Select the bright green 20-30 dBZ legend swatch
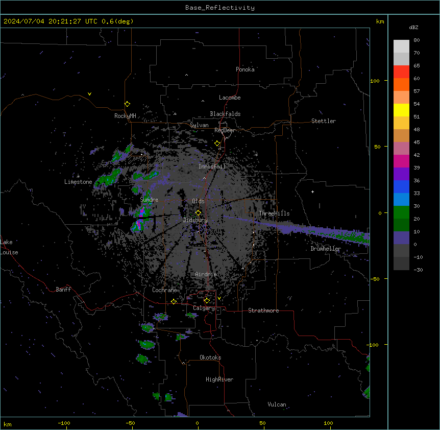 (x=401, y=212)
